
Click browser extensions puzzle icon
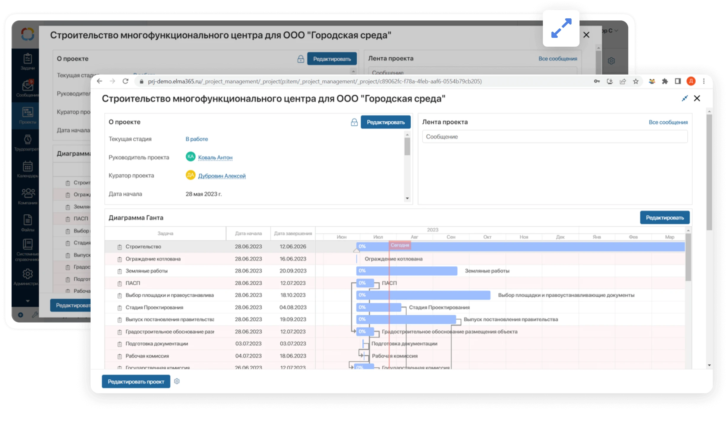point(665,81)
